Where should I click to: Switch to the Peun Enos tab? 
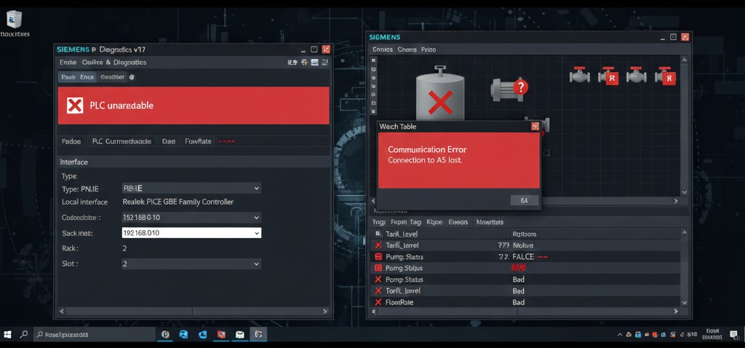(77, 77)
